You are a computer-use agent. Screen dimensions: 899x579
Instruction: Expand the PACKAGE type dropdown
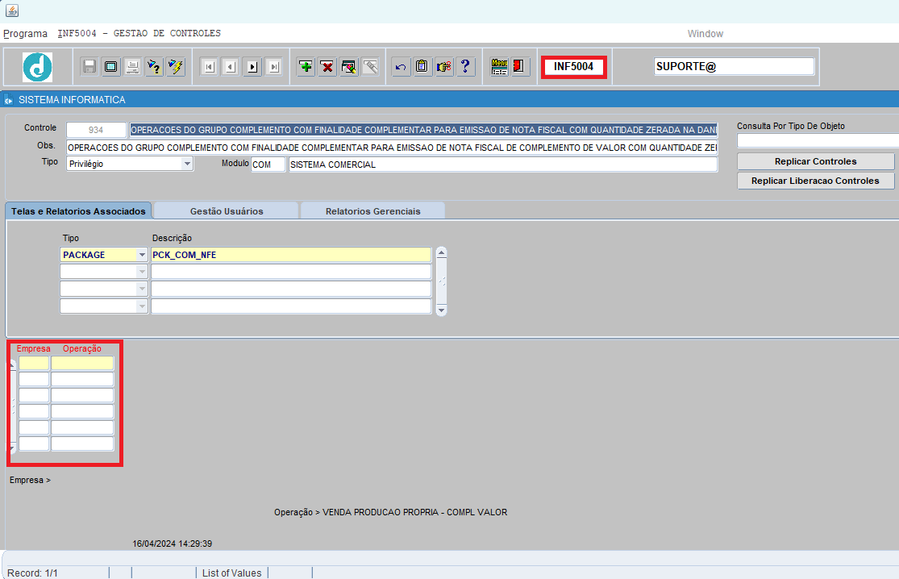[x=142, y=255]
